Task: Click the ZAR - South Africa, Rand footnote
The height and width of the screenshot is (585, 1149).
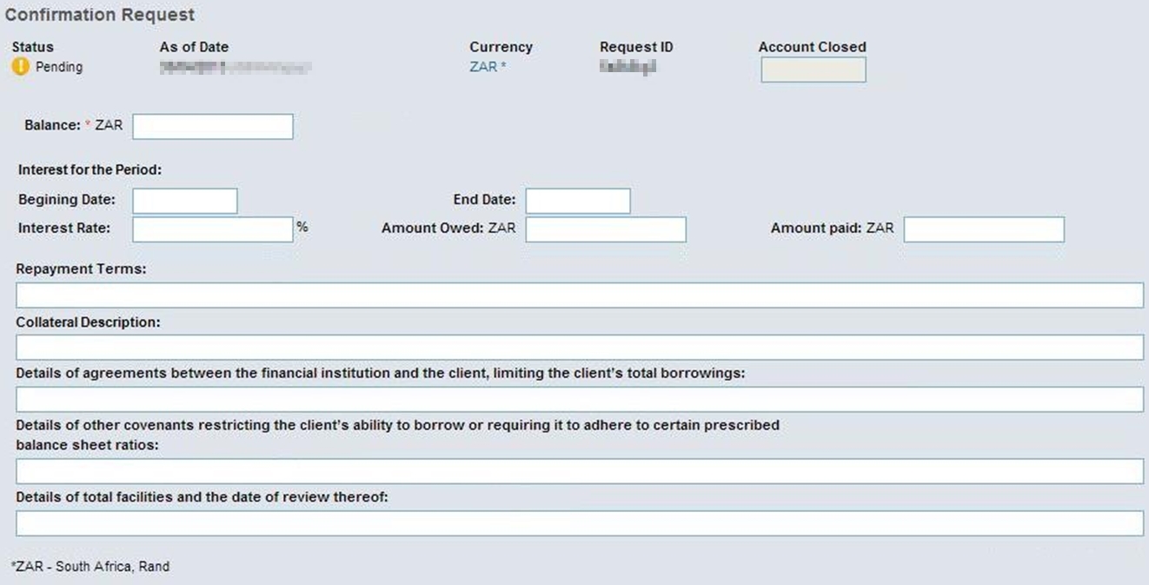Action: [90, 567]
